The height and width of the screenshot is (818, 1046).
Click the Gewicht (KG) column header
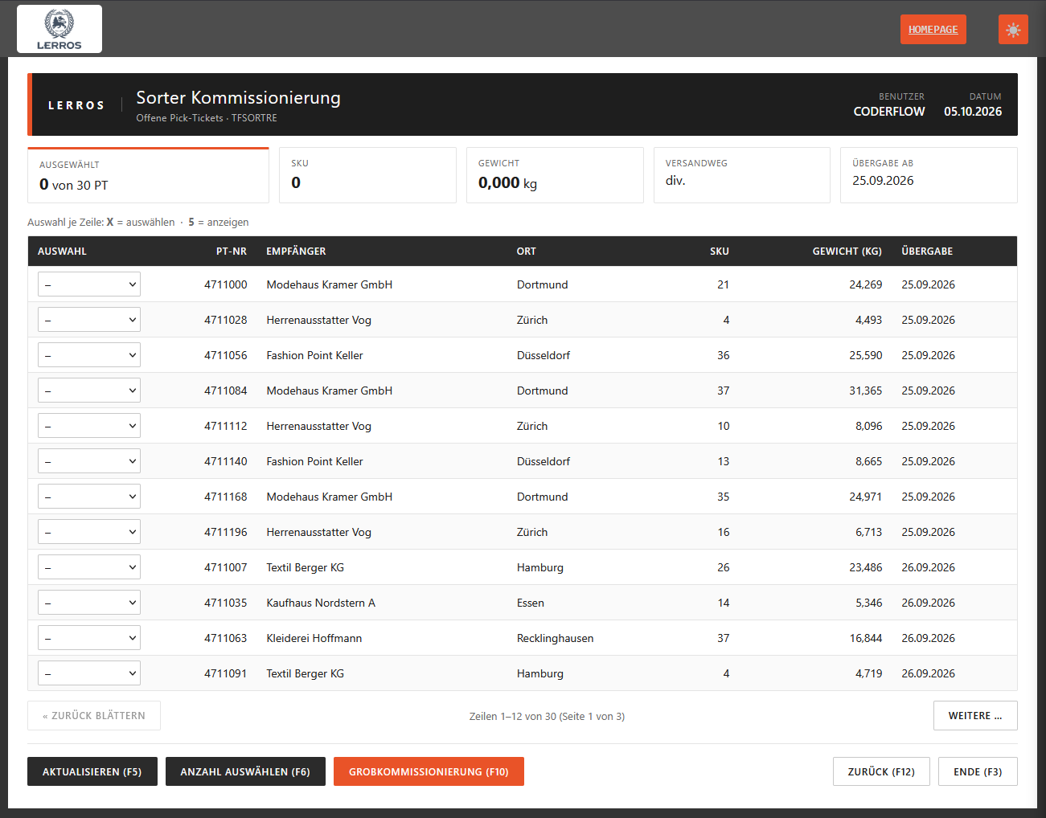point(847,252)
